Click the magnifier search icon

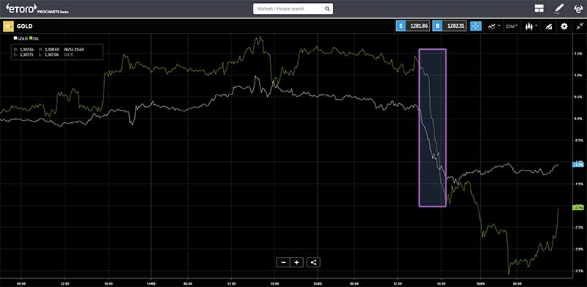[x=327, y=9]
